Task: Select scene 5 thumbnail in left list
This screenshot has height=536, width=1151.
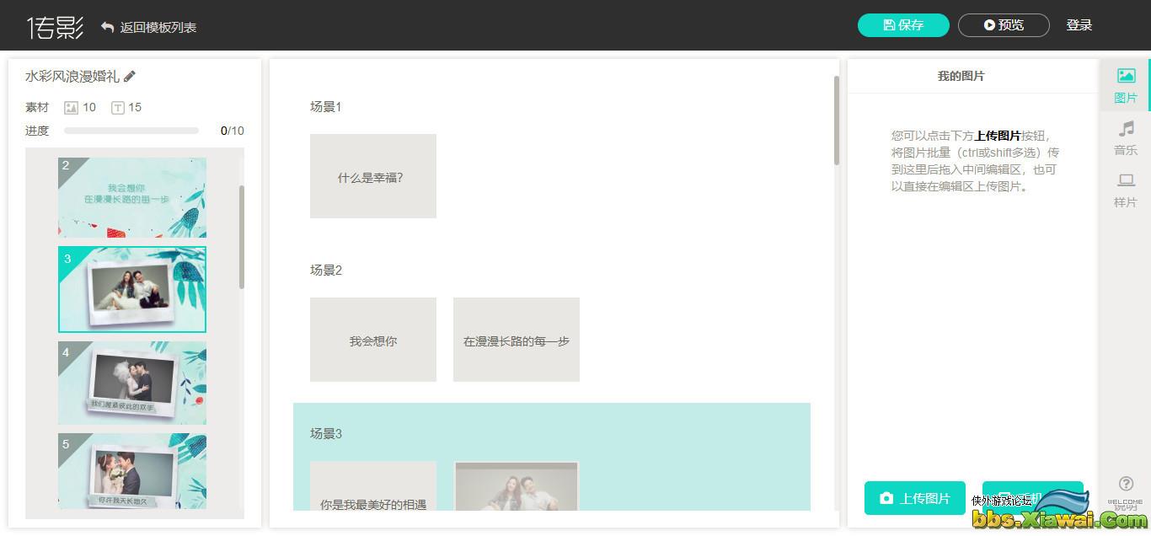Action: pyautogui.click(x=132, y=471)
